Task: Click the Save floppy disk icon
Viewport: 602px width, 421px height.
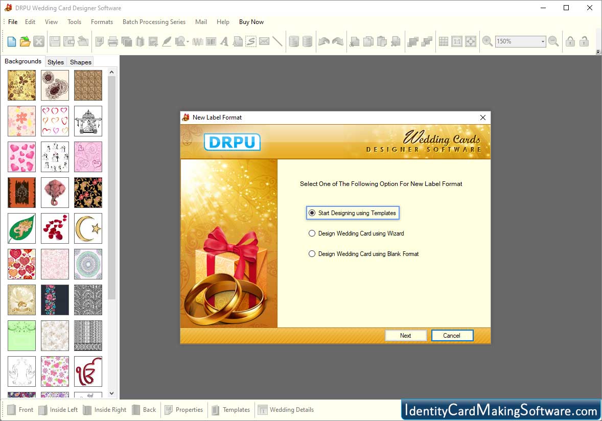Action: [55, 41]
